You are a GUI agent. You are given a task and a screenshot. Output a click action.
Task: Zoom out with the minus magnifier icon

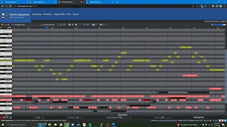tap(85, 25)
